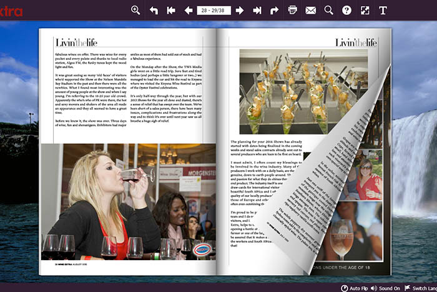Click the red Extra logo

pyautogui.click(x=11, y=11)
